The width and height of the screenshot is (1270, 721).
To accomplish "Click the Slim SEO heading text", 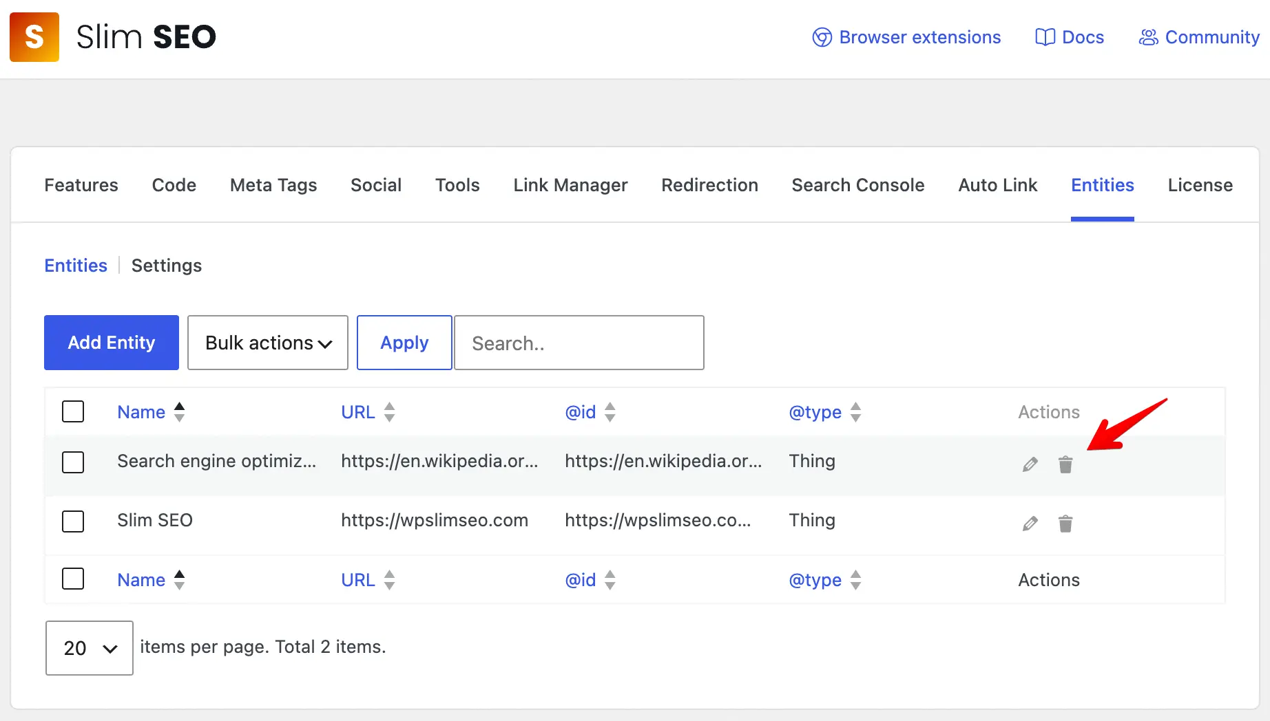I will click(x=146, y=37).
